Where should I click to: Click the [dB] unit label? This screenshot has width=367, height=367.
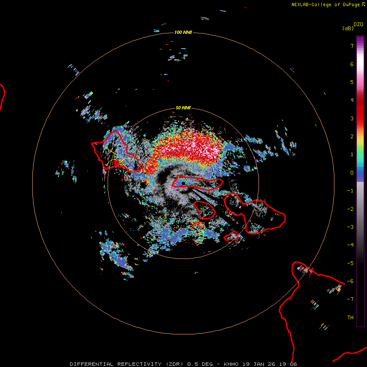pyautogui.click(x=348, y=28)
